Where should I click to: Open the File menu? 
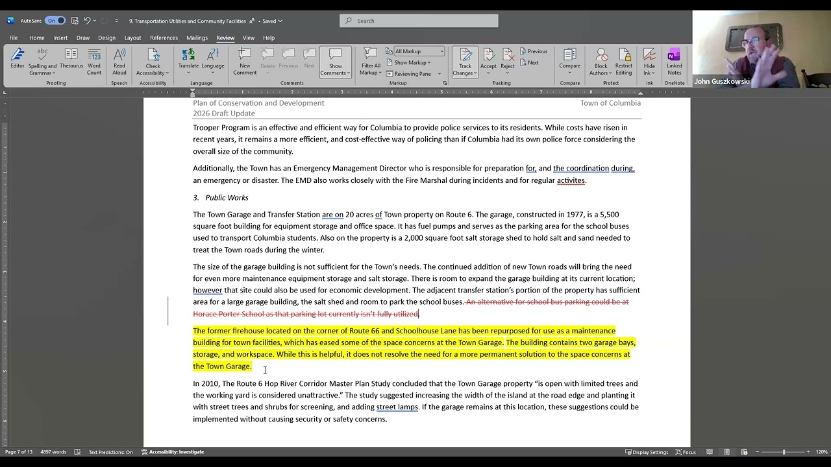(13, 38)
